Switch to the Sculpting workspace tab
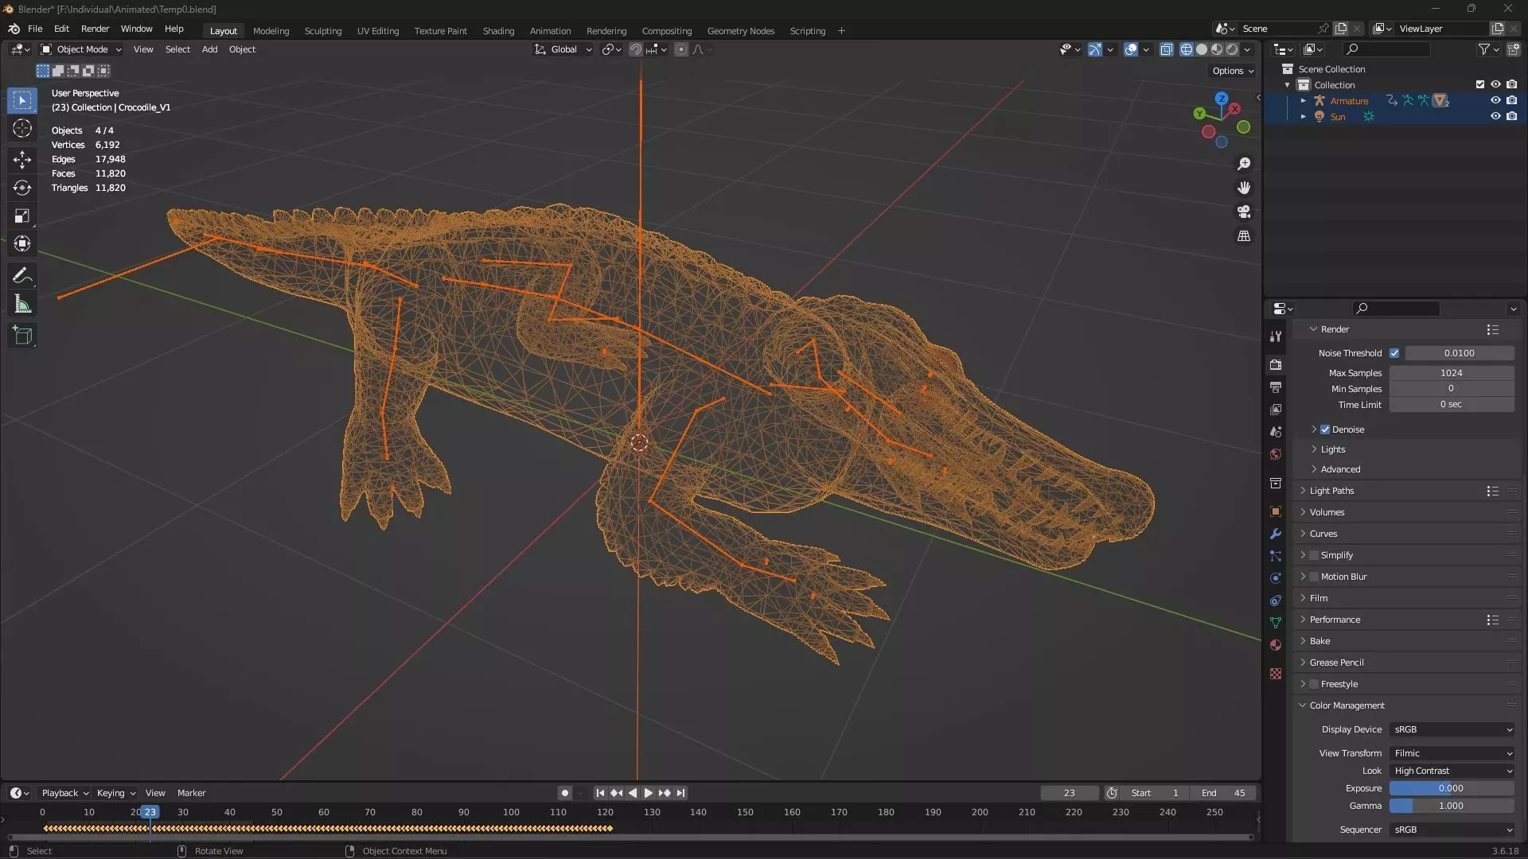Screen dimensions: 1528x859 coord(323,31)
